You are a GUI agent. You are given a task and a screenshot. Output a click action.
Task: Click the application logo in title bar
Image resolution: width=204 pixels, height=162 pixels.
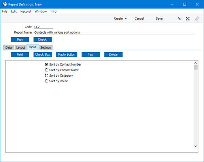click(x=5, y=4)
